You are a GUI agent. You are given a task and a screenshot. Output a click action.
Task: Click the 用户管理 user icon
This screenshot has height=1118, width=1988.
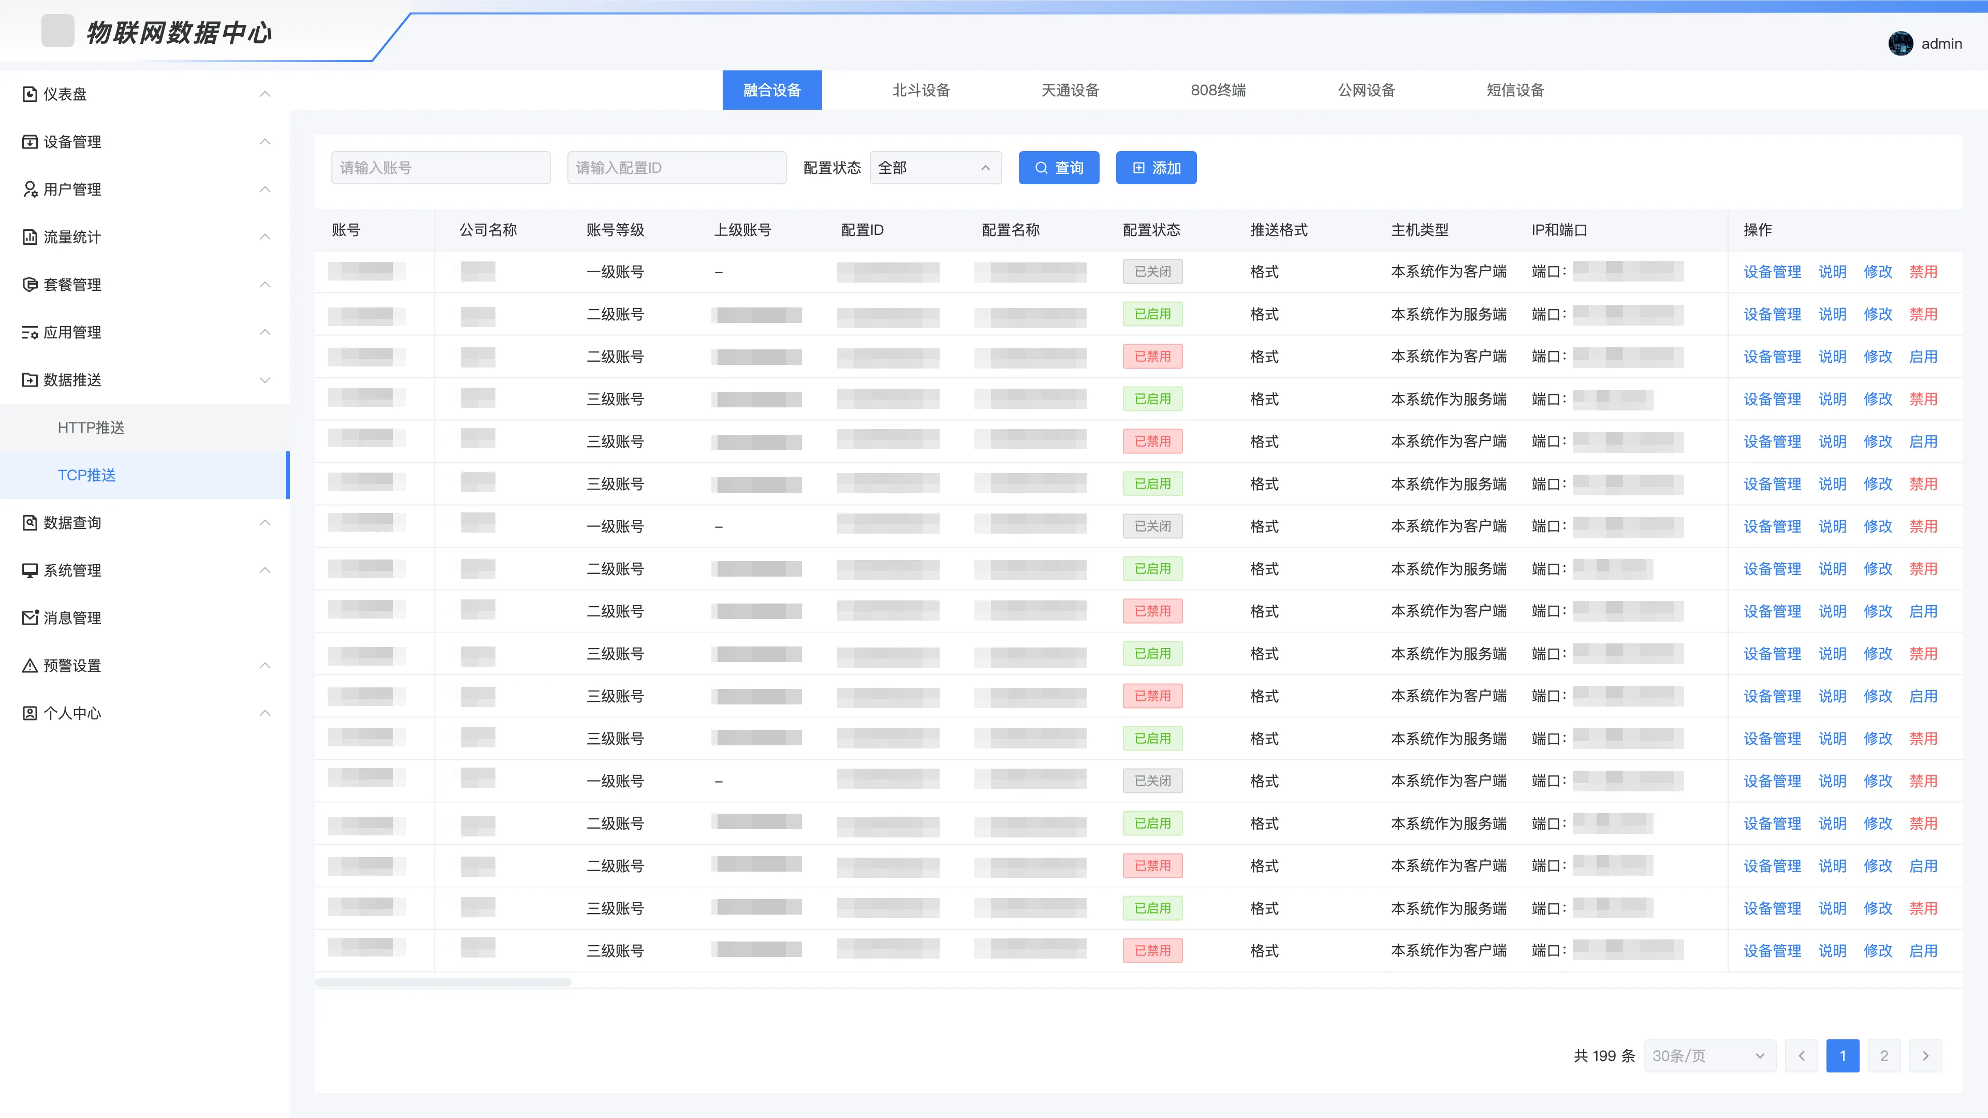[x=30, y=190]
